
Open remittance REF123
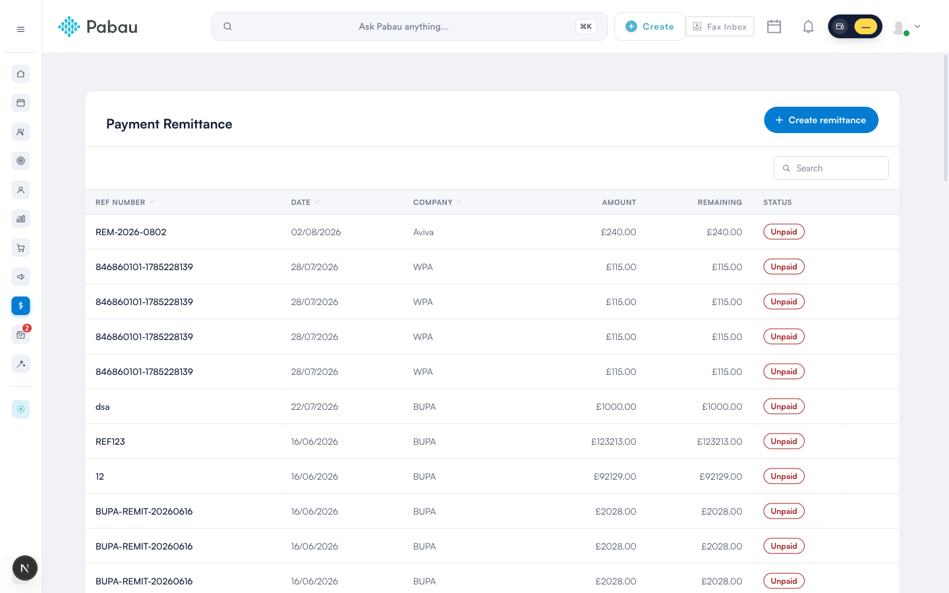(x=110, y=441)
